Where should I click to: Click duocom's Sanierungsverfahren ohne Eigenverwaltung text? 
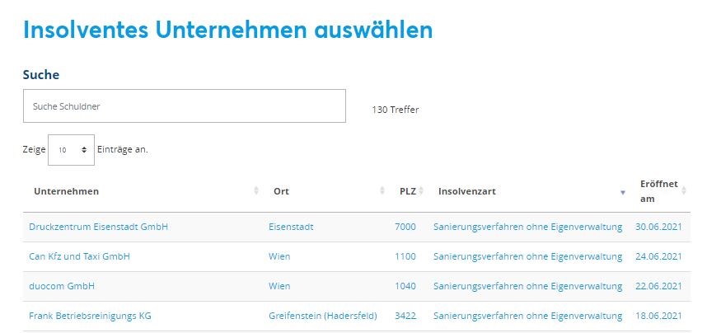pos(527,286)
